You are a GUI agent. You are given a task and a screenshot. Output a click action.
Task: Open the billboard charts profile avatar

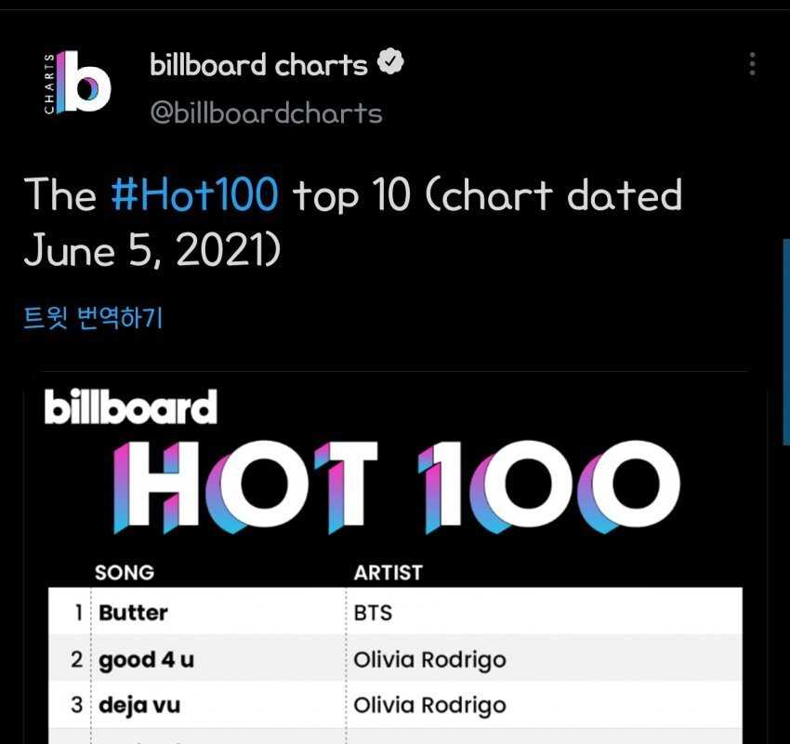click(78, 85)
